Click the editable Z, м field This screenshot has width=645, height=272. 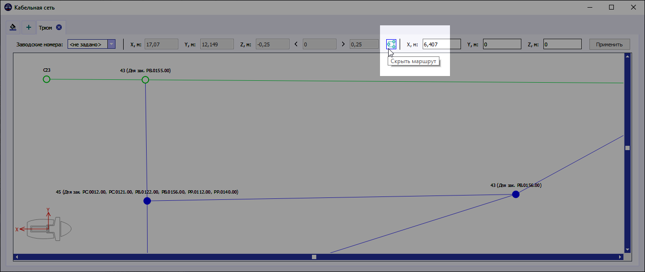click(562, 44)
